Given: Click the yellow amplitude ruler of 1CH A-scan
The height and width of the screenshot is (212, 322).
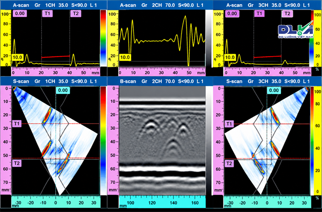Looking at the screenshot, I should point(6,38).
